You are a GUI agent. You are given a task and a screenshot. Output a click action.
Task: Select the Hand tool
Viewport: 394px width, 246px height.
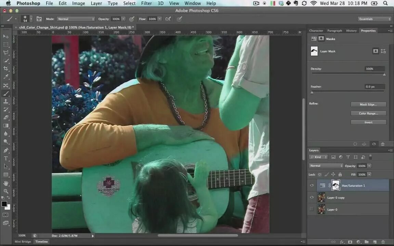[6, 183]
